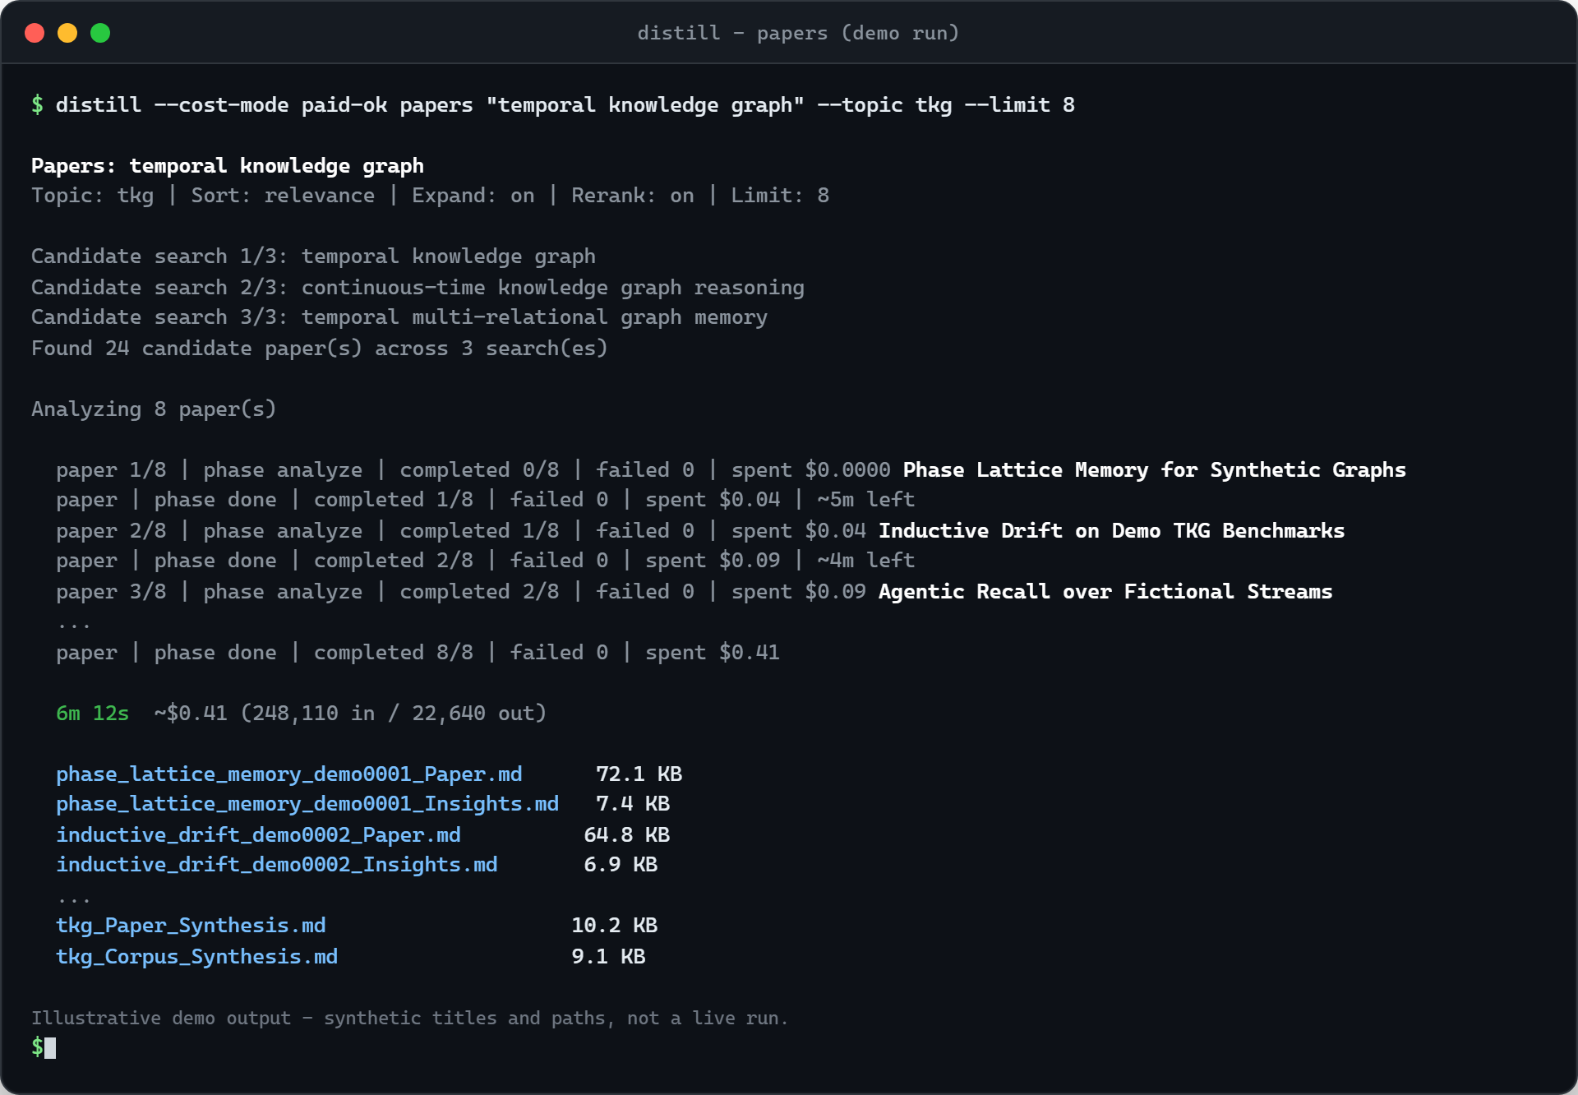
Task: Click 'Found 24 candidate paper(s)' line
Action: [x=320, y=349]
